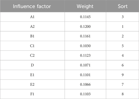Click the sort value 9 in E1 row
The height and width of the screenshot is (99, 139).
click(123, 75)
